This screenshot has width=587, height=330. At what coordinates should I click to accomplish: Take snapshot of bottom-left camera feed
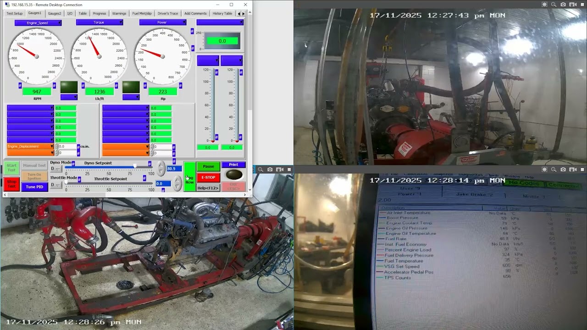[270, 170]
